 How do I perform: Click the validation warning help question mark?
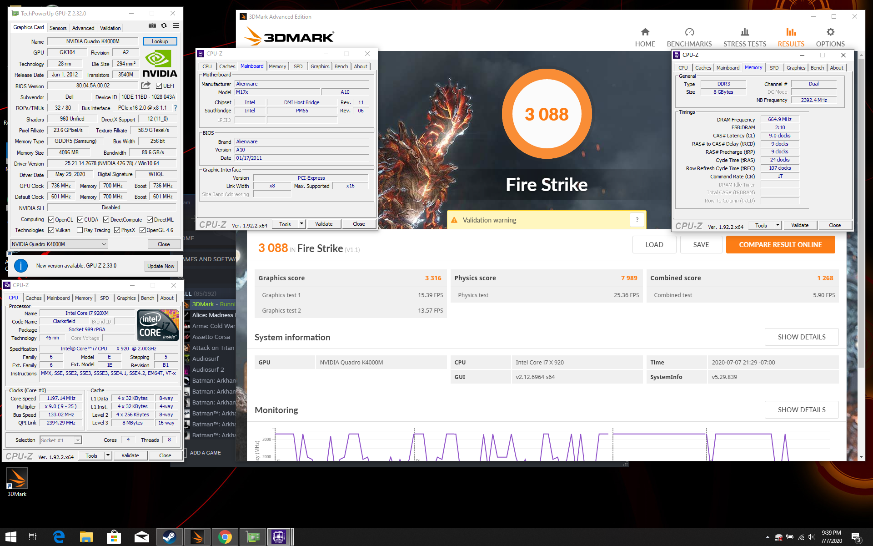tap(637, 220)
